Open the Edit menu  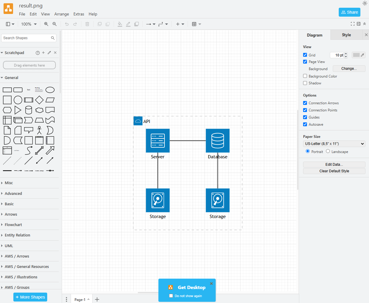(x=33, y=14)
